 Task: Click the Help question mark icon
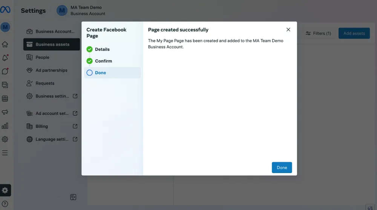pos(5,204)
